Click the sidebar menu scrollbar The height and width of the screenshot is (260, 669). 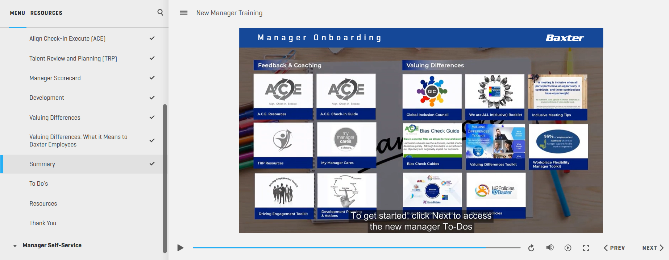(x=165, y=178)
